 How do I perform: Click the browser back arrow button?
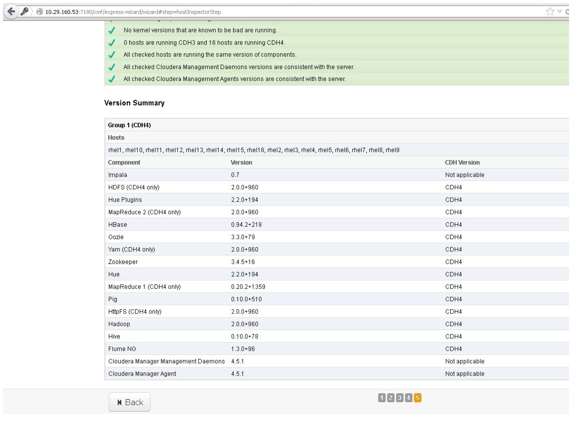click(x=10, y=11)
